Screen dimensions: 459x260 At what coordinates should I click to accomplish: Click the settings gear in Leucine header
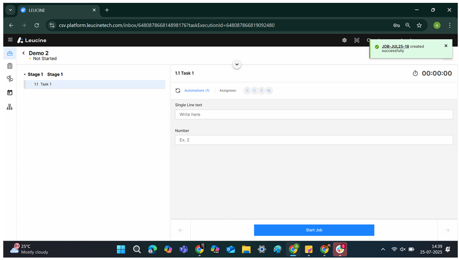345,41
